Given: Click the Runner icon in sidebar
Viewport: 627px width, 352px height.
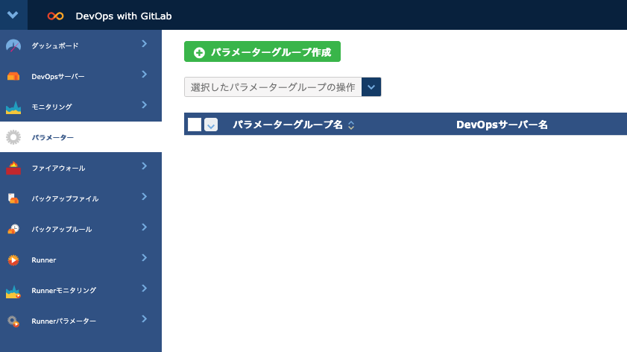Looking at the screenshot, I should tap(13, 260).
